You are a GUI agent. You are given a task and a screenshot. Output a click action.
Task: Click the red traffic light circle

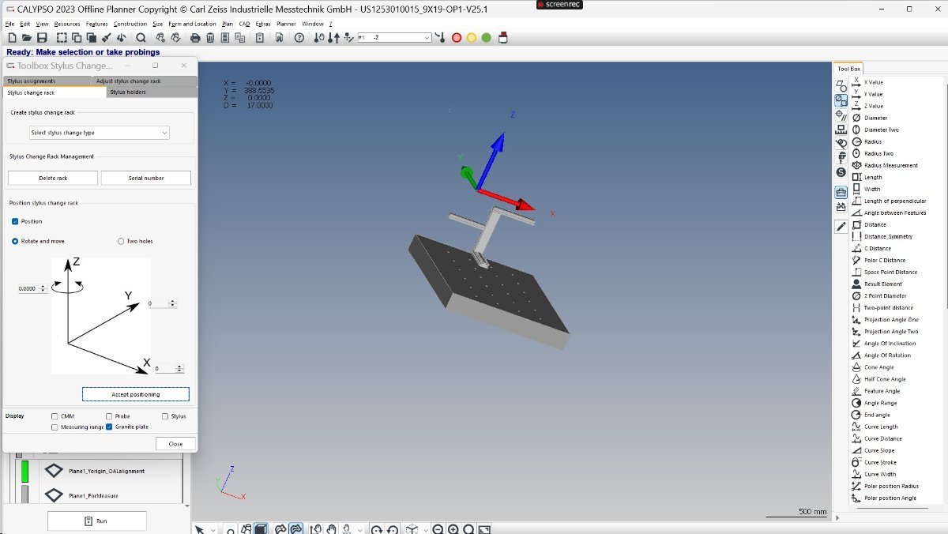[x=456, y=37]
